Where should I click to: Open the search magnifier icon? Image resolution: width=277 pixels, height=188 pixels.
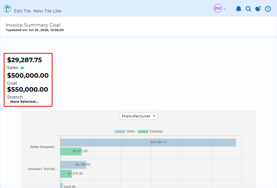[248, 9]
